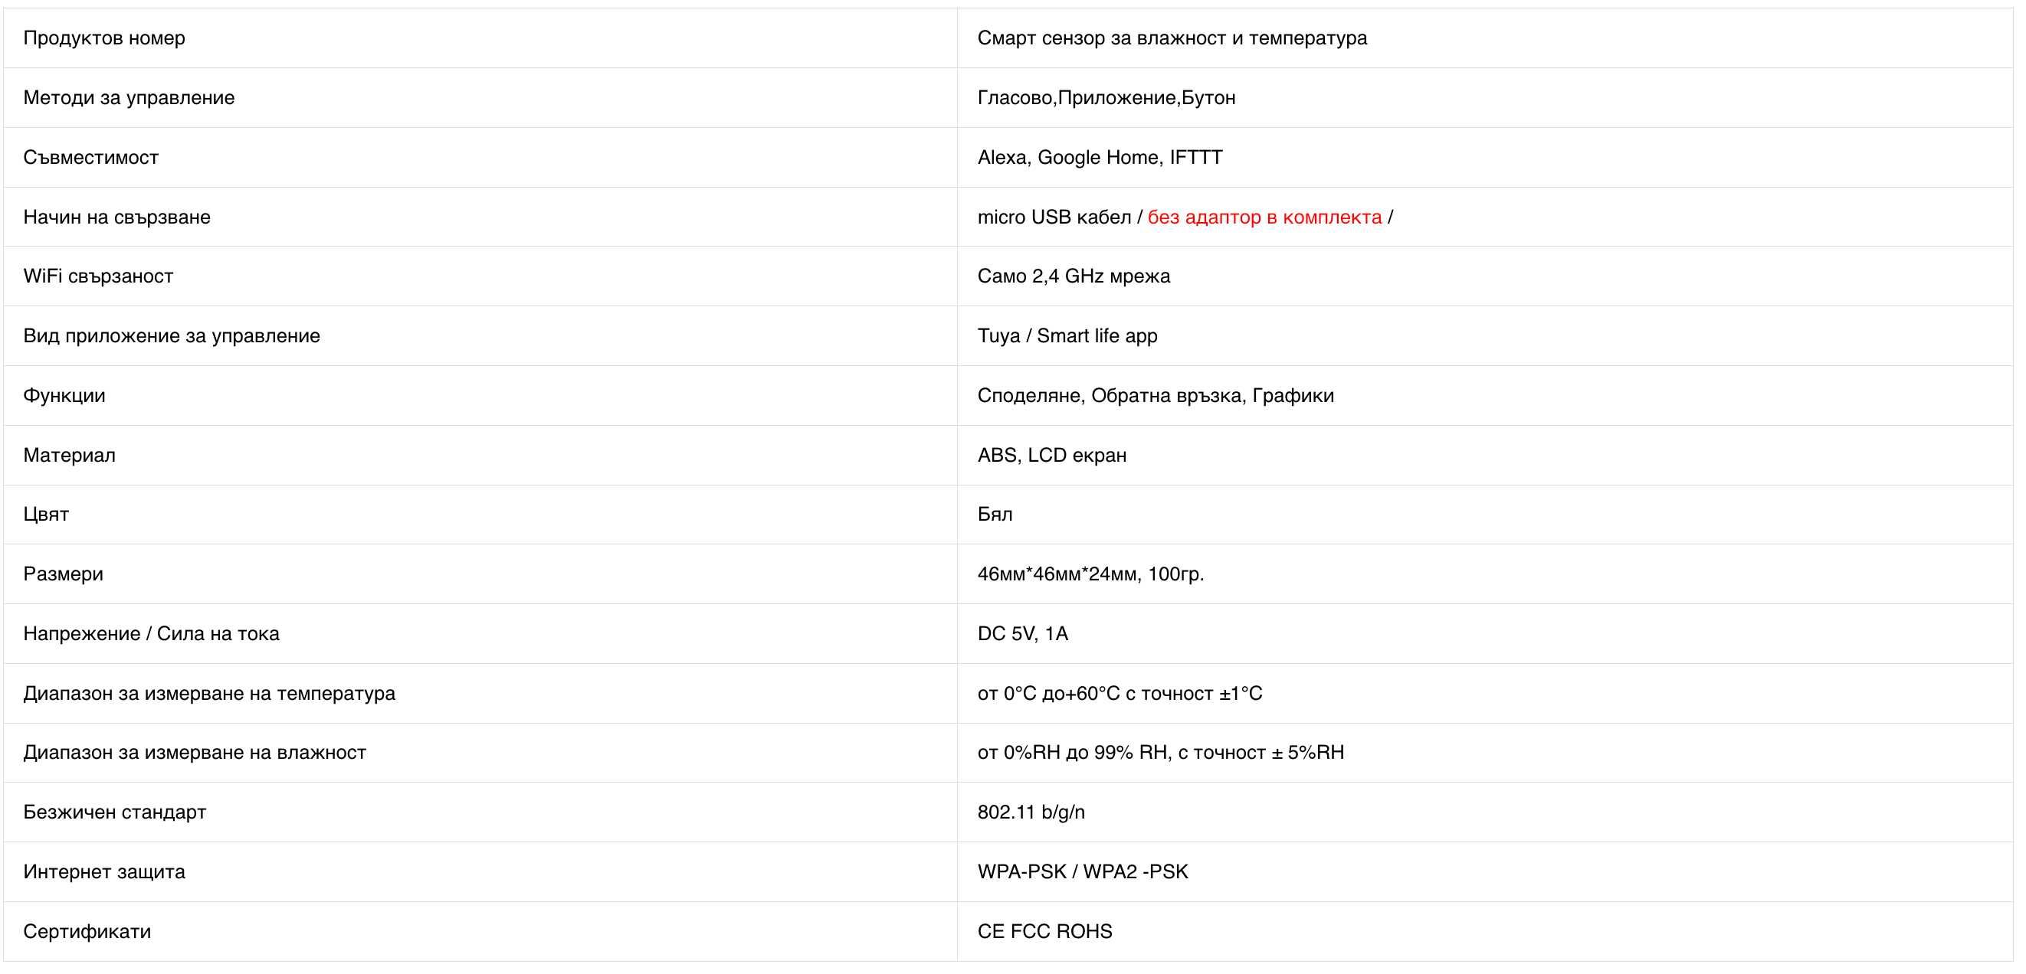Click 'от 0%RH до 99% RH' humidity value
The height and width of the screenshot is (974, 2026).
click(1073, 752)
